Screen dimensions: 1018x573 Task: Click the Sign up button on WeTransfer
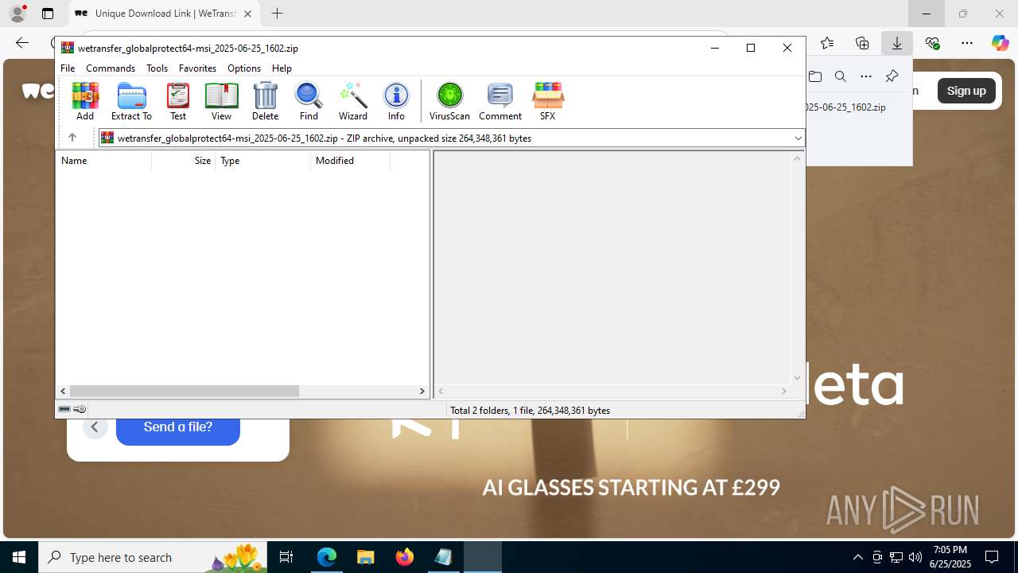[966, 91]
